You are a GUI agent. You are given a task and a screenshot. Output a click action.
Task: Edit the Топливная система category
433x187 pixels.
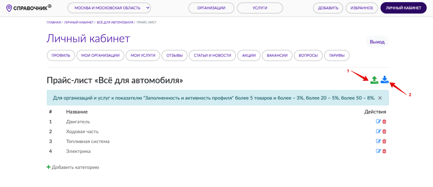pos(378,141)
